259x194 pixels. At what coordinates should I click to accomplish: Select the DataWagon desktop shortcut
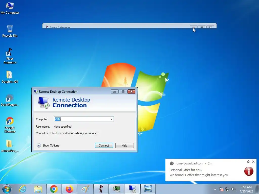(10, 100)
